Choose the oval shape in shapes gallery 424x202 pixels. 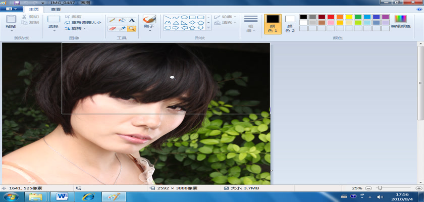(184, 17)
